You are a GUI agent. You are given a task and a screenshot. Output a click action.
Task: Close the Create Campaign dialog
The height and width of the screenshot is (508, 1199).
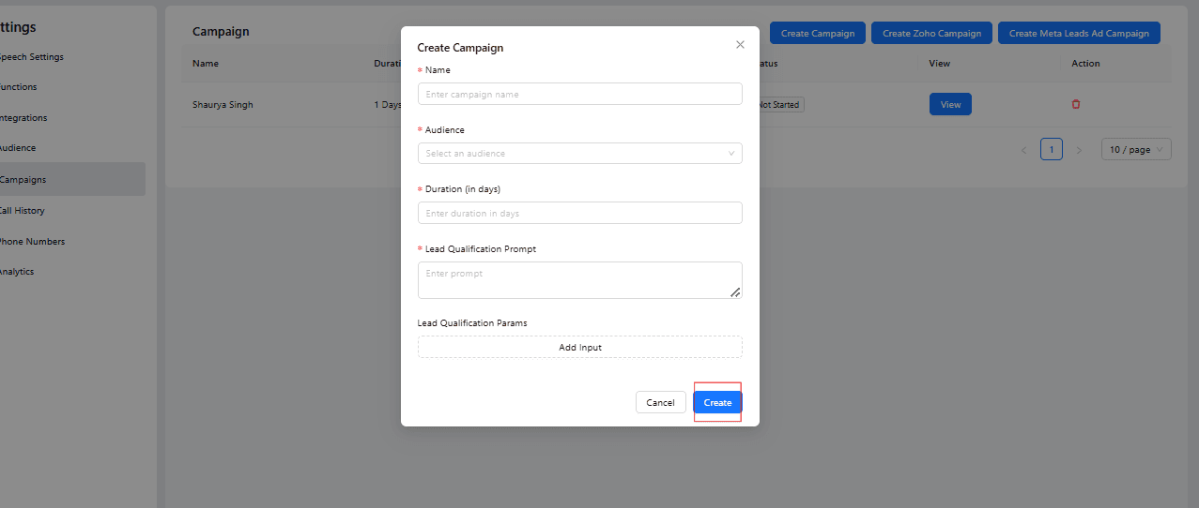click(x=740, y=45)
